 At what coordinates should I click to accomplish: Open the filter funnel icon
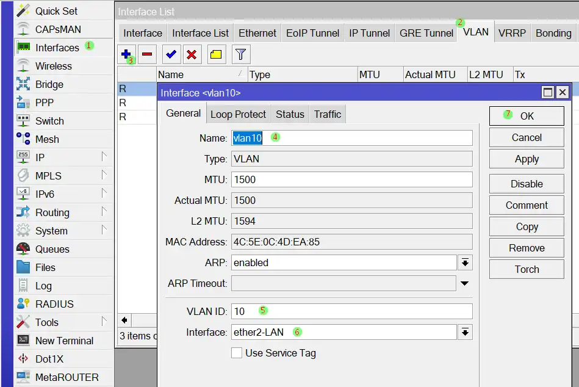click(x=241, y=54)
